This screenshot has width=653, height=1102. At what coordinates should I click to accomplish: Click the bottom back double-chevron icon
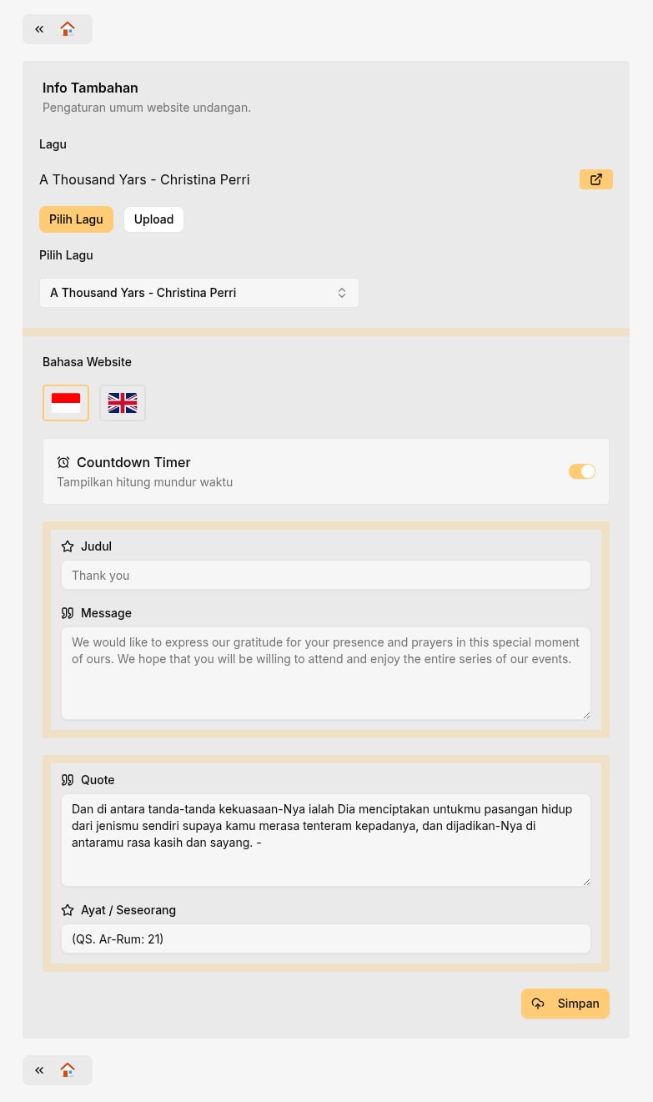[39, 1070]
